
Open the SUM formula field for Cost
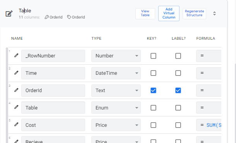pos(209,125)
